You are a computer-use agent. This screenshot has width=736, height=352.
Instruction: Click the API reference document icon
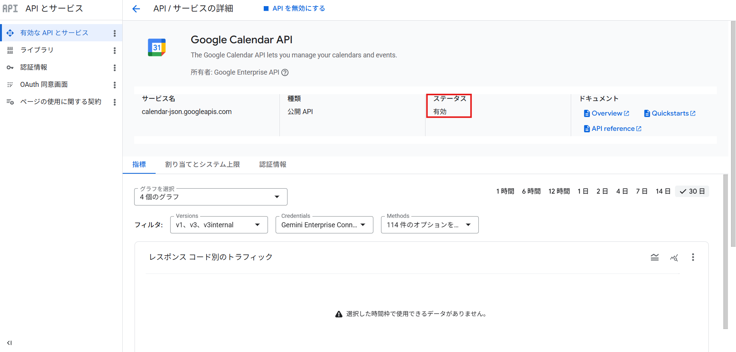tap(586, 129)
